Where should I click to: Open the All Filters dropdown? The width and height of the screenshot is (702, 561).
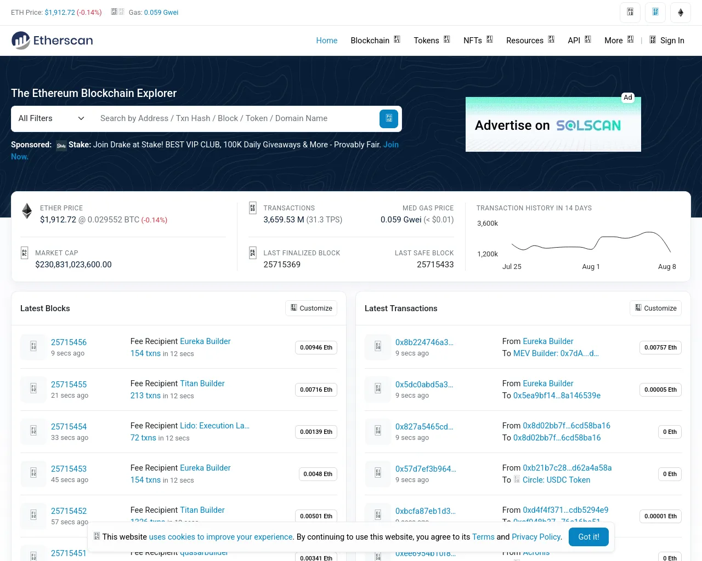51,118
